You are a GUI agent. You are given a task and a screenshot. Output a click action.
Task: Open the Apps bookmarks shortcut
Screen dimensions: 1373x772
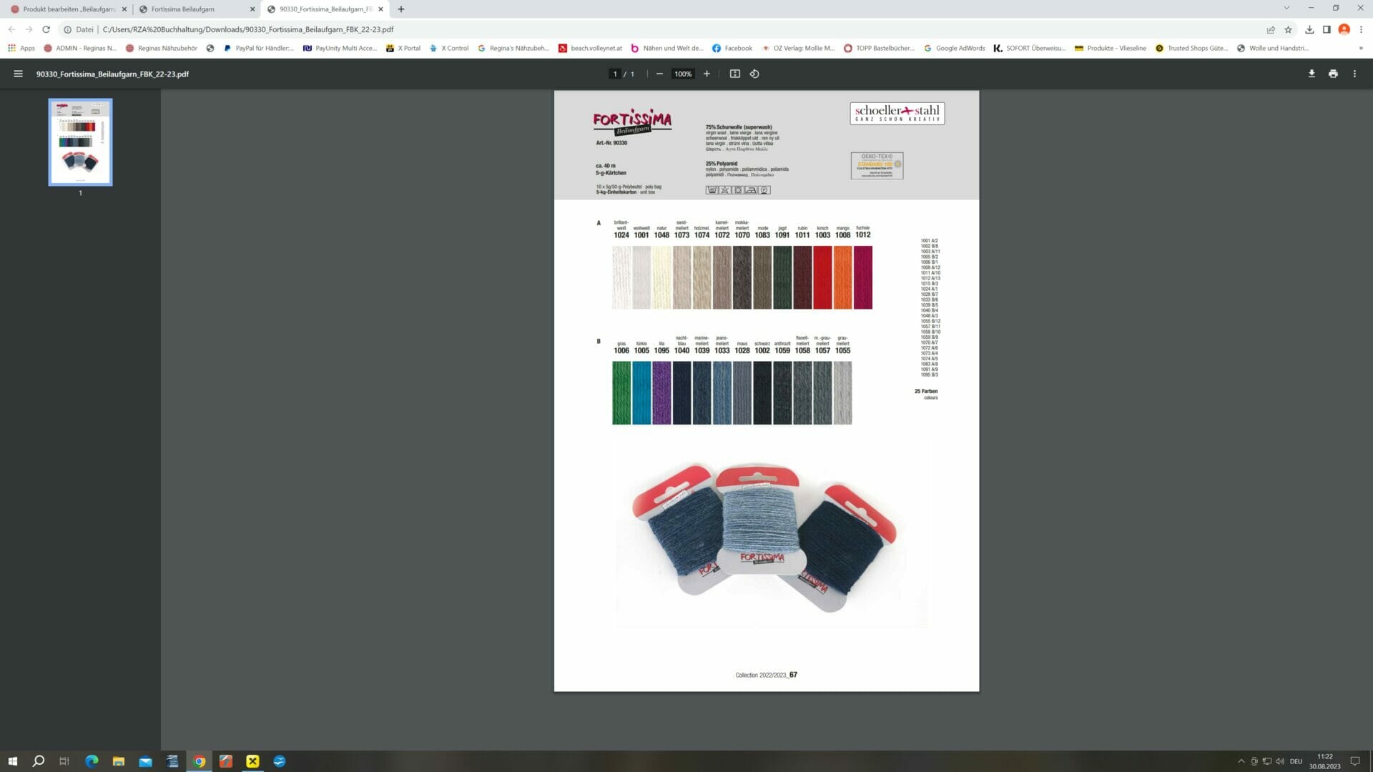click(x=21, y=48)
